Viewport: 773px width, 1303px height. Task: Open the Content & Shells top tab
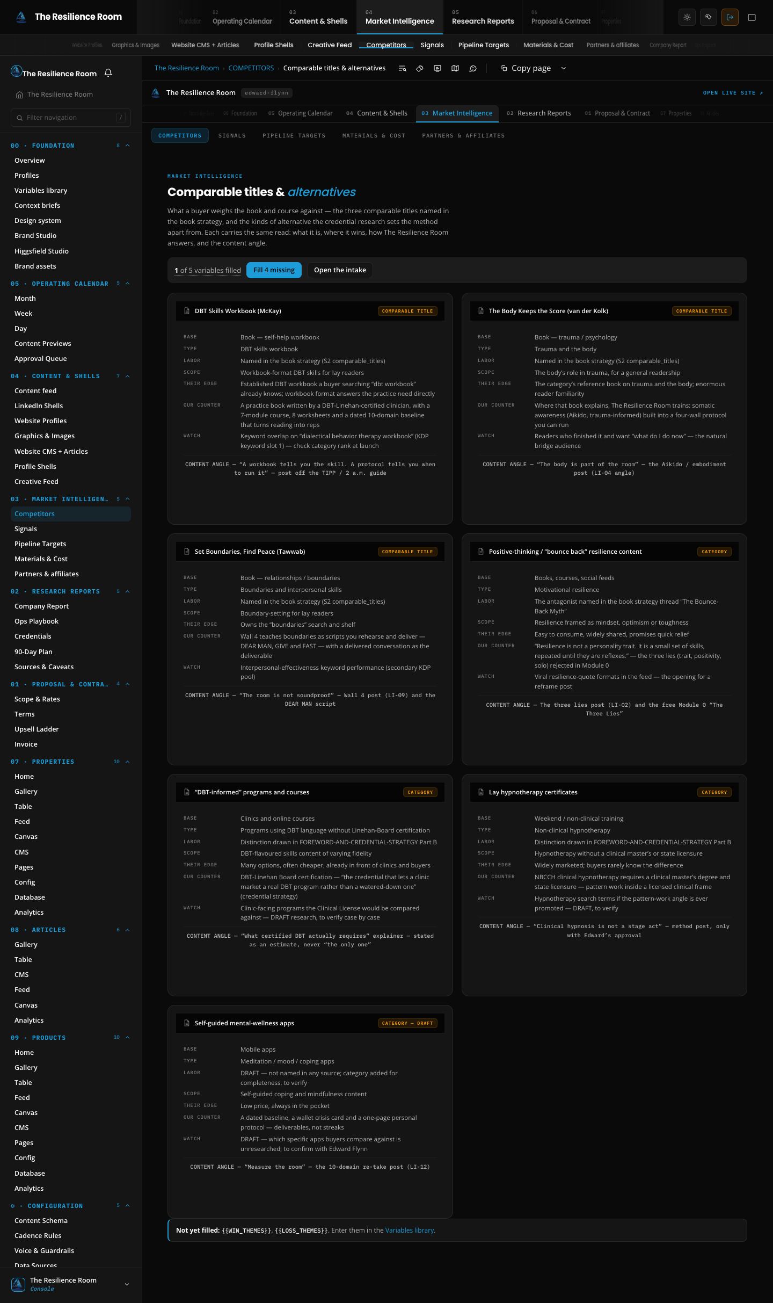[318, 17]
